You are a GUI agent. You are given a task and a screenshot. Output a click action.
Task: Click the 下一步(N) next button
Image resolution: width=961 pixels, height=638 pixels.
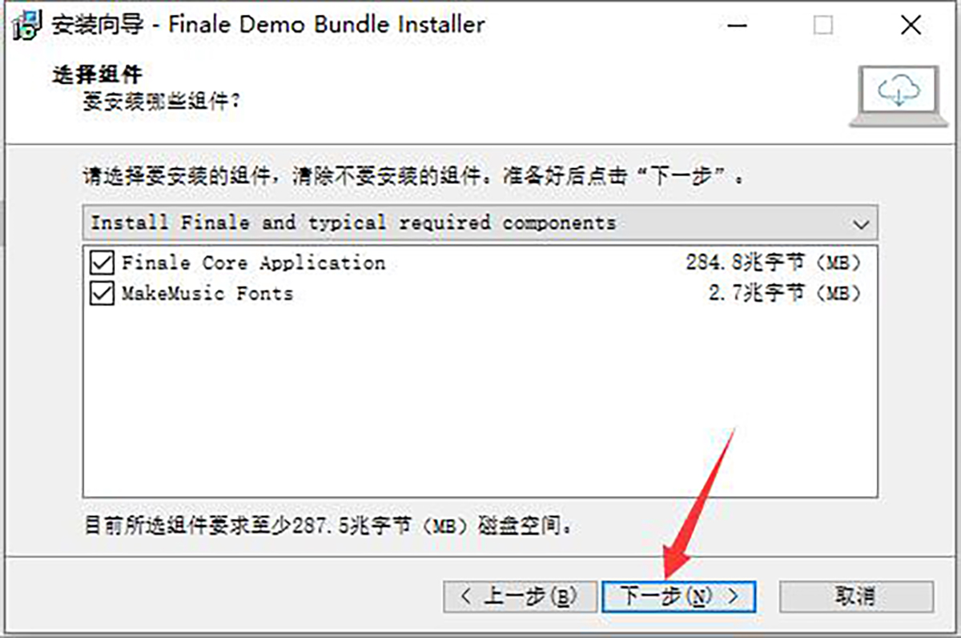click(678, 596)
